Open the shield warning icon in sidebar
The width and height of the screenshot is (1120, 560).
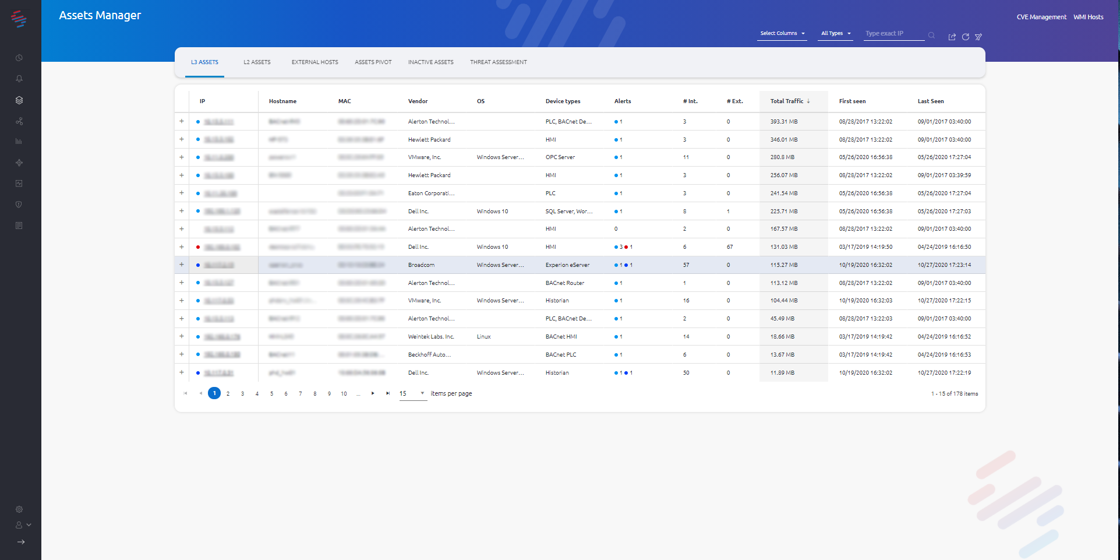19,205
